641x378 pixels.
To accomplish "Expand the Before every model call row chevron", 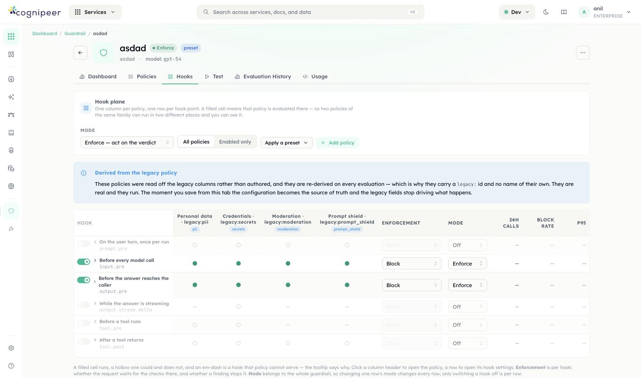I will point(95,260).
